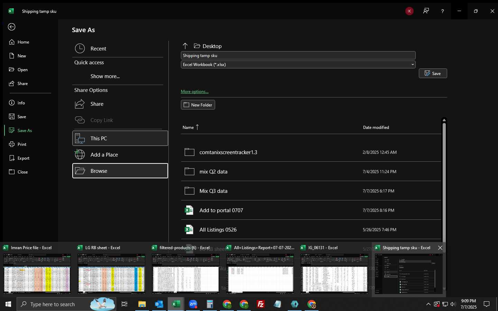The height and width of the screenshot is (311, 498).
Task: Click Share under Share Options
Action: 120,104
